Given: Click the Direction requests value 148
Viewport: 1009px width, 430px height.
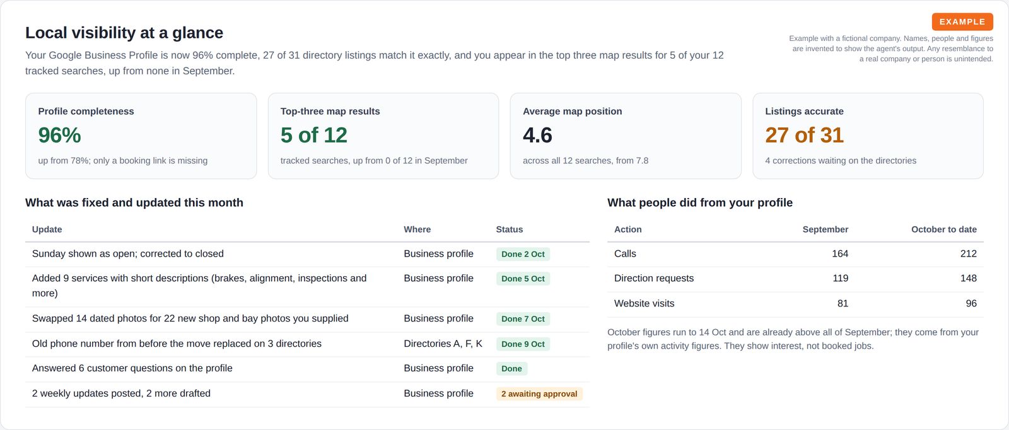Looking at the screenshot, I should (969, 278).
